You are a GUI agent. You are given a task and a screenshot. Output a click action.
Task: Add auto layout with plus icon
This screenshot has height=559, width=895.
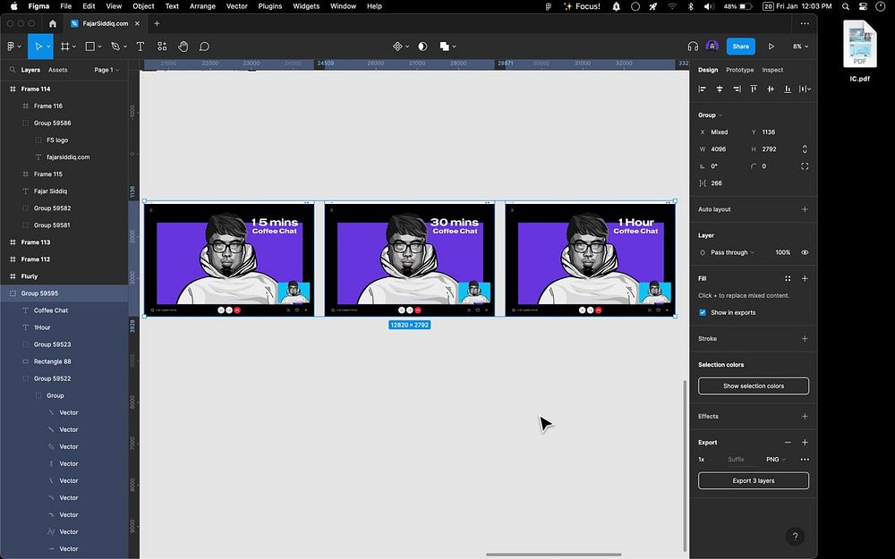[805, 209]
